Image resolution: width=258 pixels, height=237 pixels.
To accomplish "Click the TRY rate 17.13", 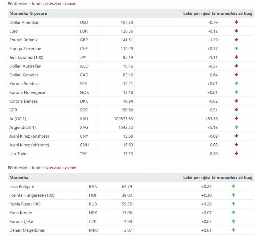I will point(128,153).
